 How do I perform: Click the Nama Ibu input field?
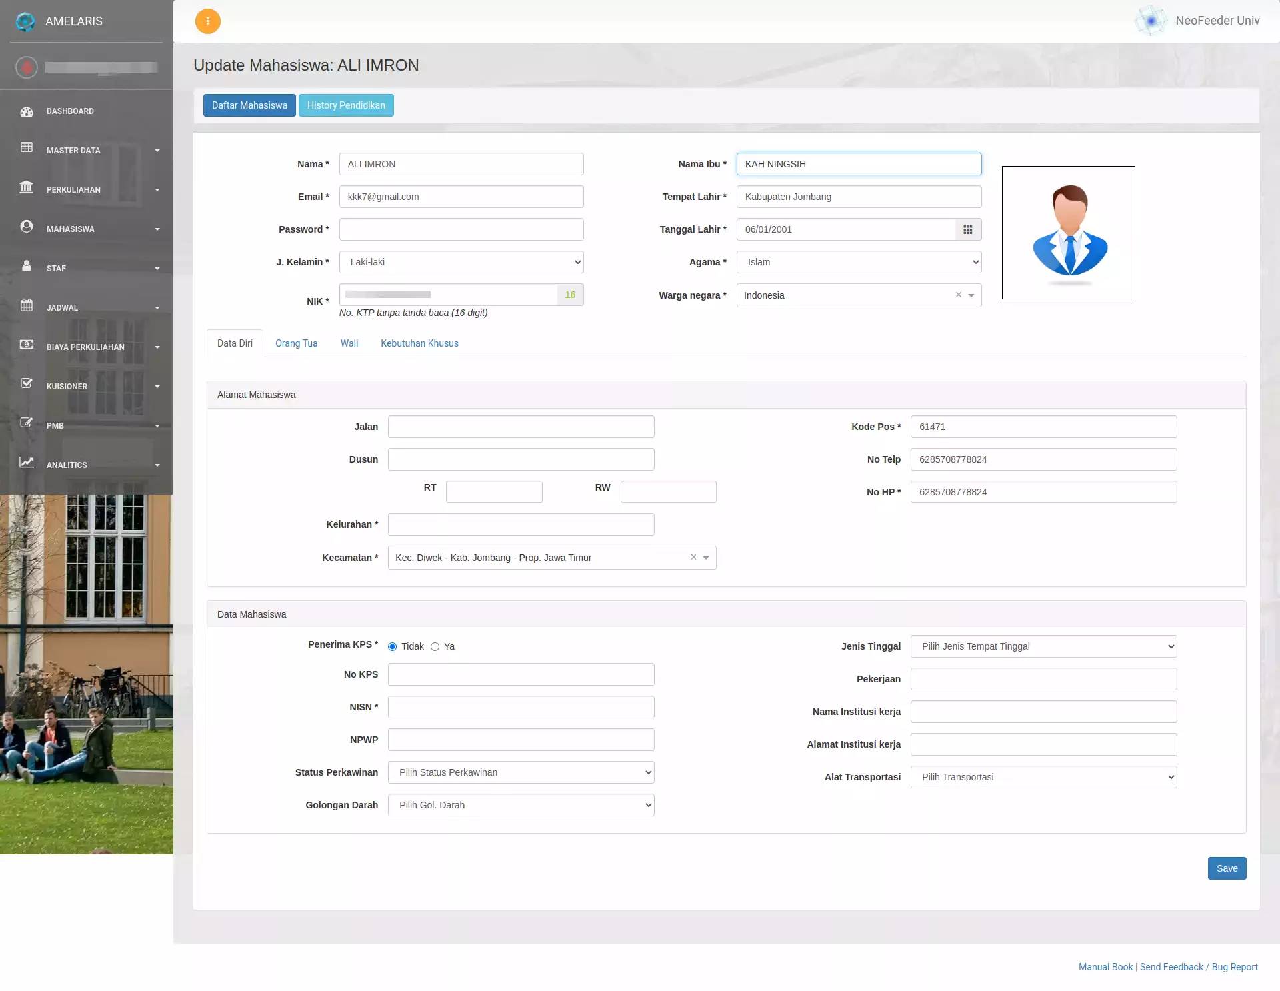click(x=859, y=164)
